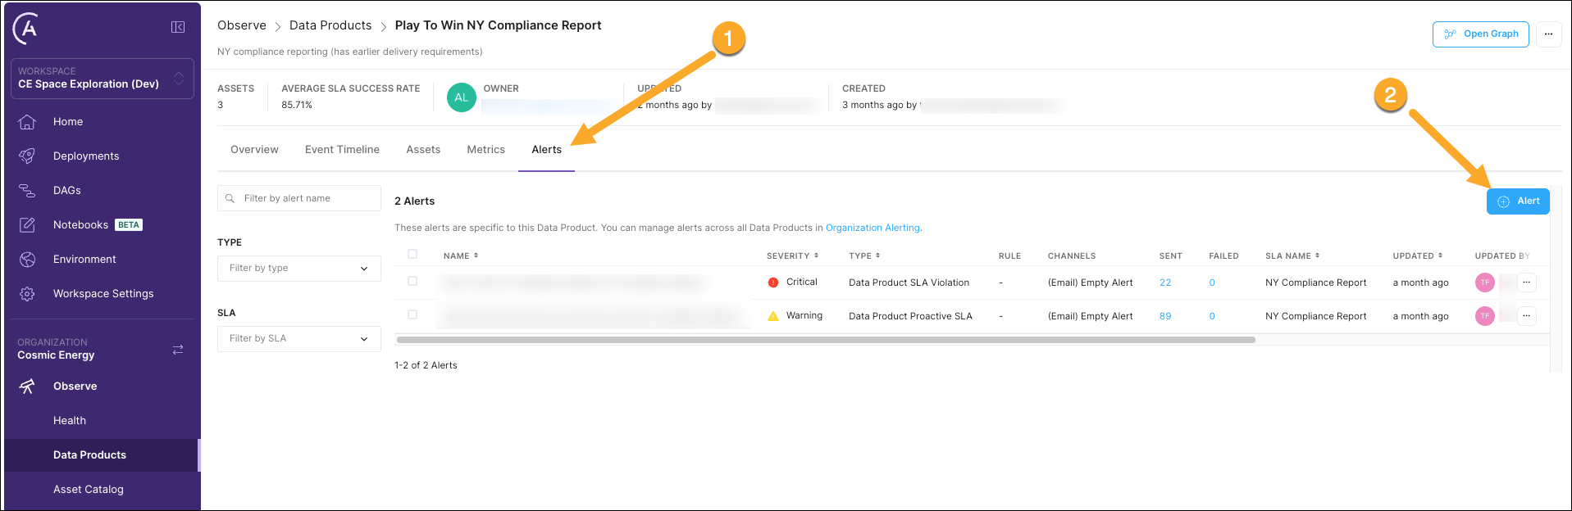Viewport: 1572px width, 511px height.
Task: Open the more options menu beside Open Graph
Action: 1548,34
